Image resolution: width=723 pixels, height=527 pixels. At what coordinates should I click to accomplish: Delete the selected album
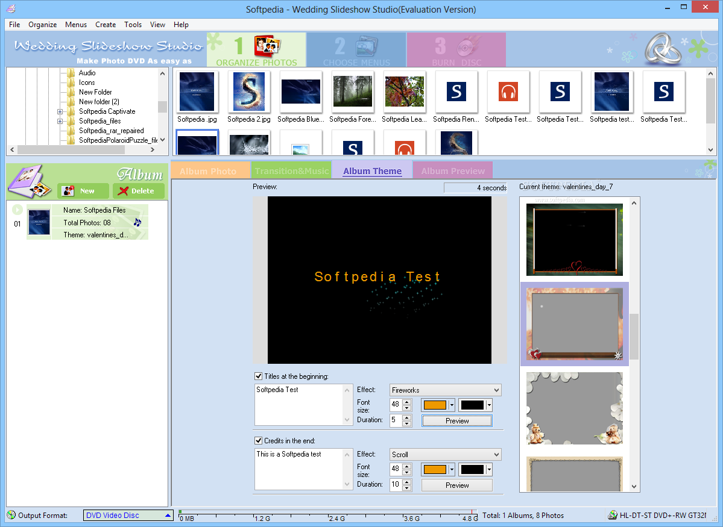(138, 191)
